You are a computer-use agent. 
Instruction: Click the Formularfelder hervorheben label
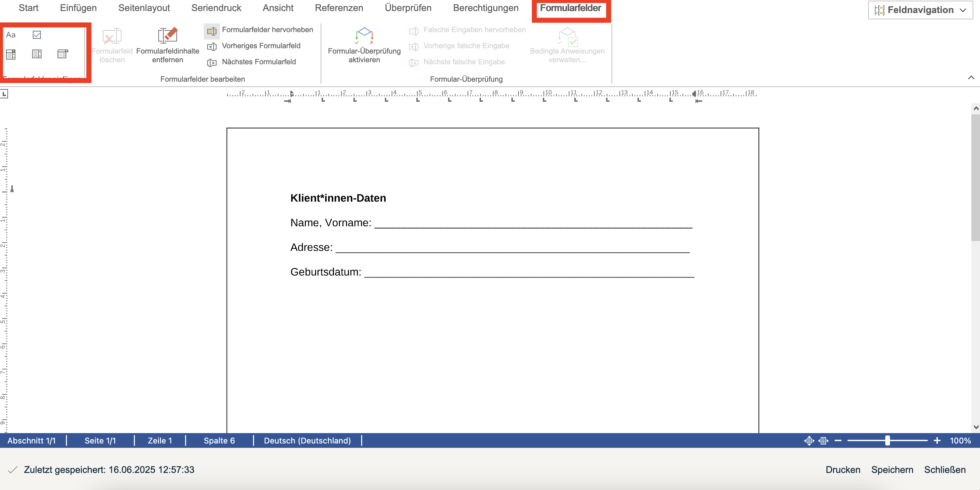[x=267, y=30]
